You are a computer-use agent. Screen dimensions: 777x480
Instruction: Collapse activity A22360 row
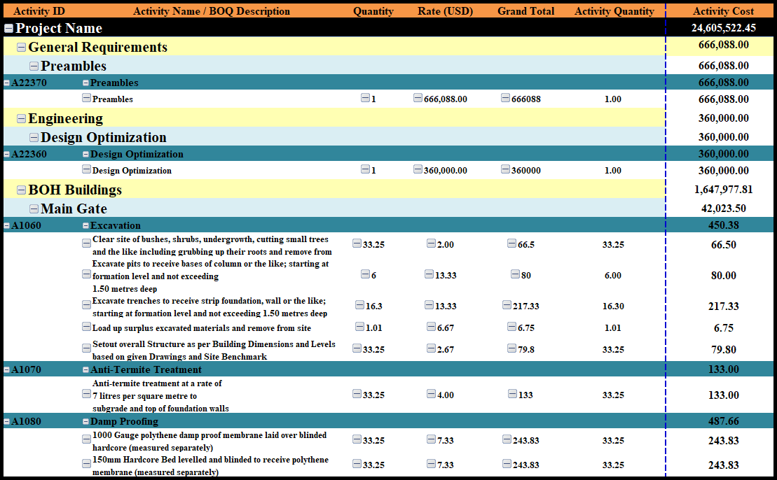[x=6, y=155]
